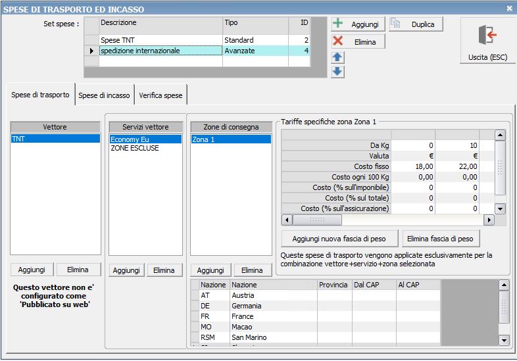517x361 pixels.
Task: Close the Spese di trasporto window
Action: pyautogui.click(x=509, y=9)
